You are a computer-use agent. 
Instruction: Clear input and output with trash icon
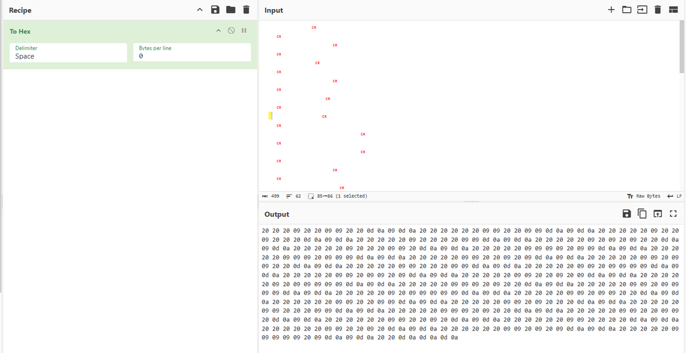click(x=658, y=10)
